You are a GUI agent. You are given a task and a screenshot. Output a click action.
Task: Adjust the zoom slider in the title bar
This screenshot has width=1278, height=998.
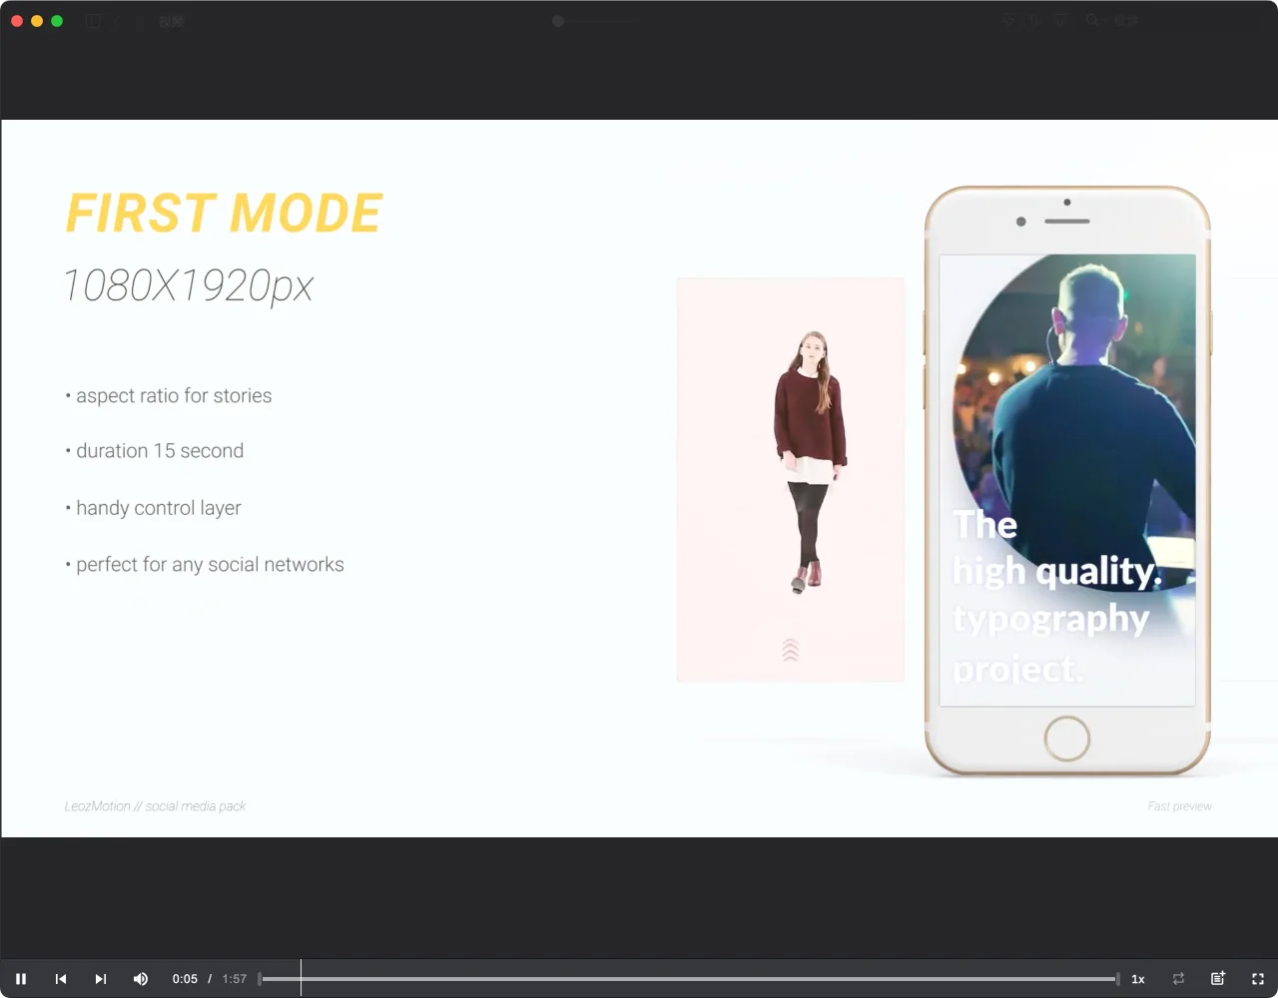click(597, 21)
